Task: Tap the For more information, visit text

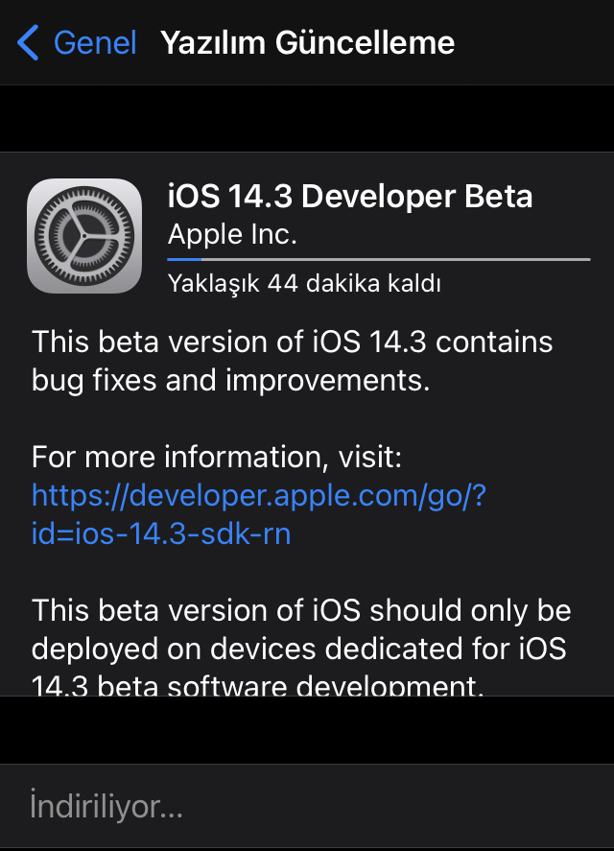Action: click(217, 457)
